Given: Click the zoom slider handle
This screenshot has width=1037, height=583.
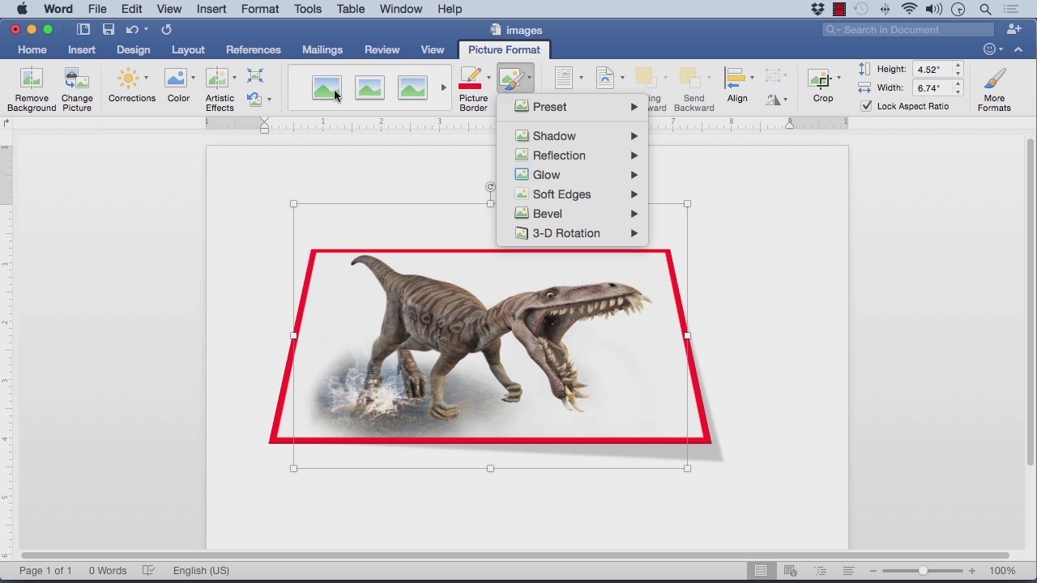Looking at the screenshot, I should [x=923, y=570].
